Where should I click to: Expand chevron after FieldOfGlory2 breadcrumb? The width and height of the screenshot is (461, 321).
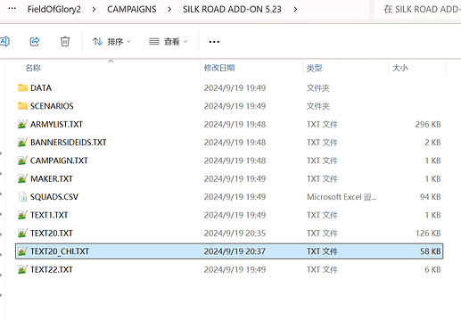point(94,10)
